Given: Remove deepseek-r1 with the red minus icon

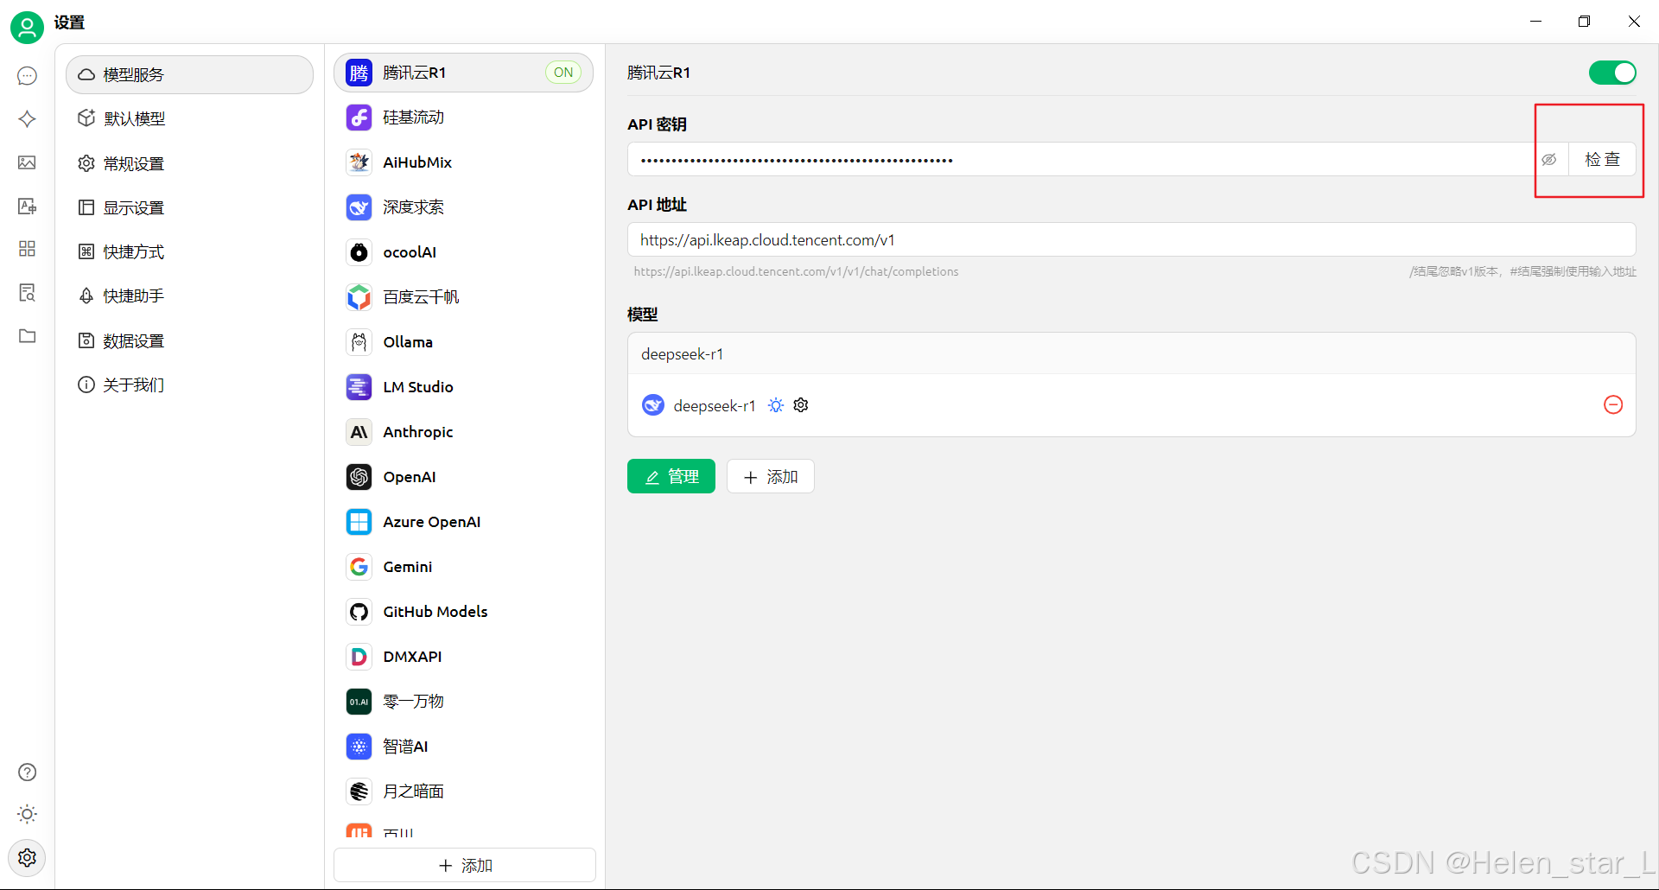Looking at the screenshot, I should tap(1612, 404).
